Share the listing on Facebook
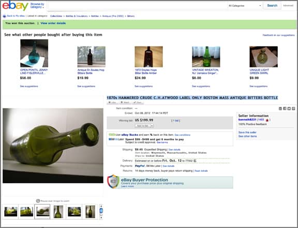Image resolution: width=298 pixels, height=228 pixels. [285, 108]
